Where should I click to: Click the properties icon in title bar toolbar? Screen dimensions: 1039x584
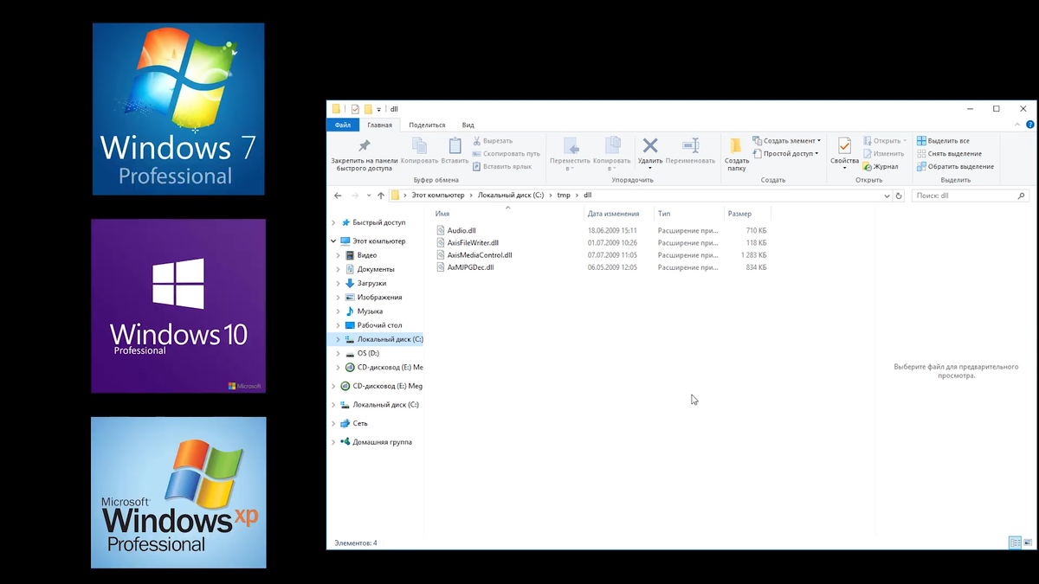[354, 109]
